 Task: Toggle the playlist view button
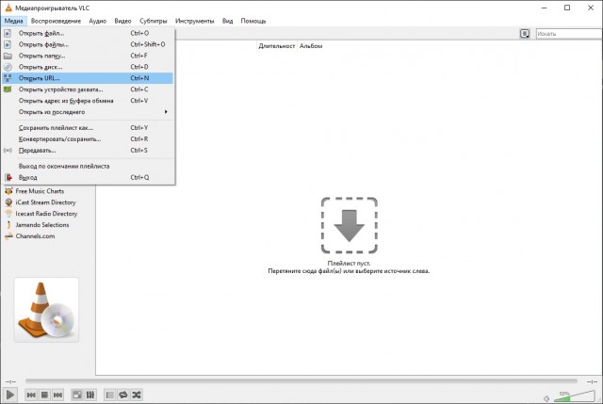coord(109,394)
